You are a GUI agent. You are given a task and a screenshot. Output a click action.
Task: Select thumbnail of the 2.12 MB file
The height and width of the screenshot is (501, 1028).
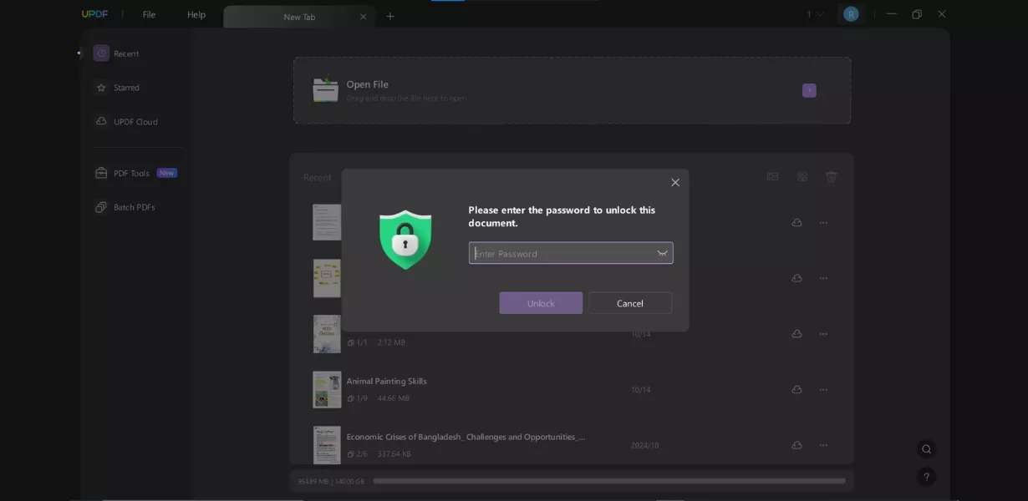tap(327, 334)
